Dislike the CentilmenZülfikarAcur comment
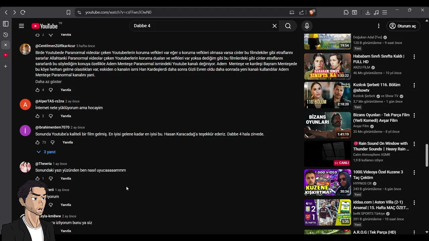The width and height of the screenshot is (429, 241). tap(51, 90)
